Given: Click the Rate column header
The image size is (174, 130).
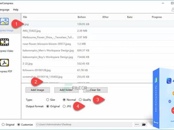Looking at the screenshot, I should click(130, 17).
